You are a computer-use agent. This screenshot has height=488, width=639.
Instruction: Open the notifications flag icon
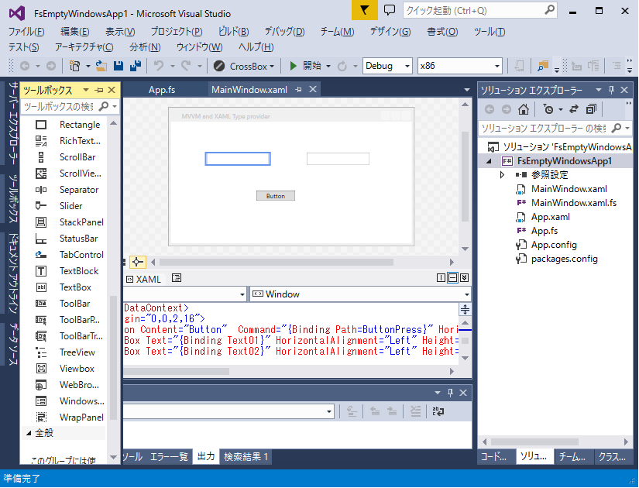pos(365,10)
